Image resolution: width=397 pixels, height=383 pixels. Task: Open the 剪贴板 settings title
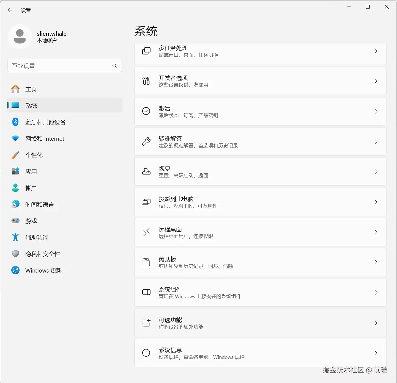coord(167,259)
